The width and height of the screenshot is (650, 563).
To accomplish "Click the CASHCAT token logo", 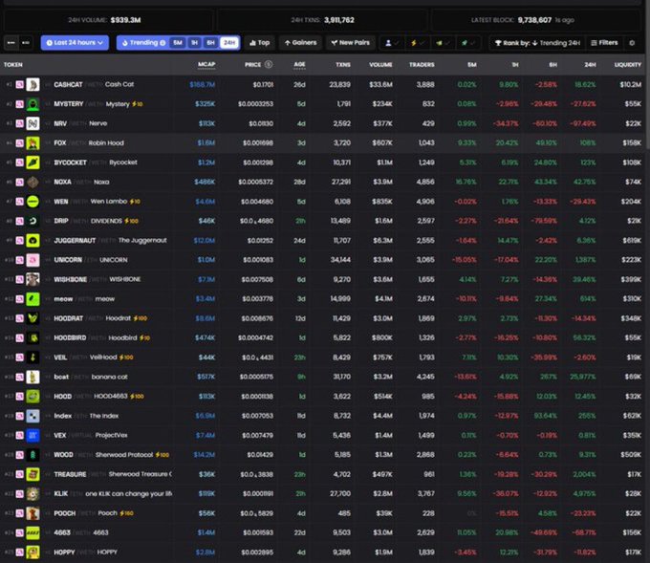I will [x=32, y=84].
